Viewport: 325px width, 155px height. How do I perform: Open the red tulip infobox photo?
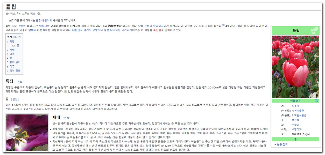point(295,67)
